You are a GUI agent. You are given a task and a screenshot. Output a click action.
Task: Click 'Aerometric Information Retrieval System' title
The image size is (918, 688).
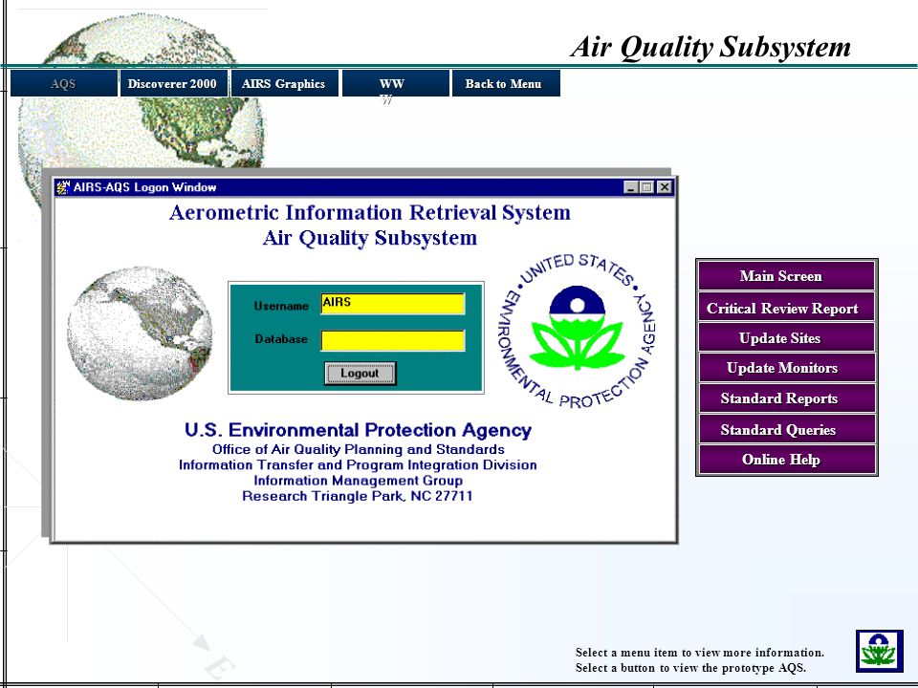[x=370, y=212]
